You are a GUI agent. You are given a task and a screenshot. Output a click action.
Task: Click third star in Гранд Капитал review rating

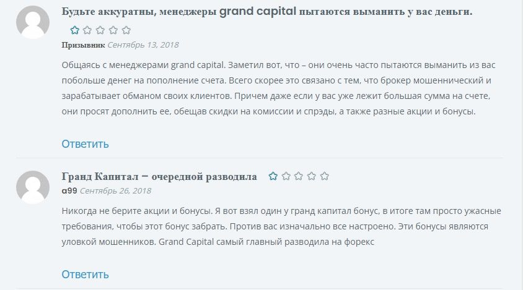coord(299,176)
